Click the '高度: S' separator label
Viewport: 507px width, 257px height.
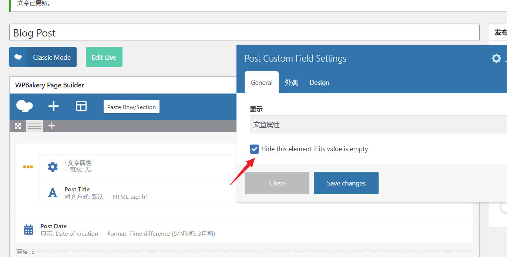pyautogui.click(x=26, y=252)
